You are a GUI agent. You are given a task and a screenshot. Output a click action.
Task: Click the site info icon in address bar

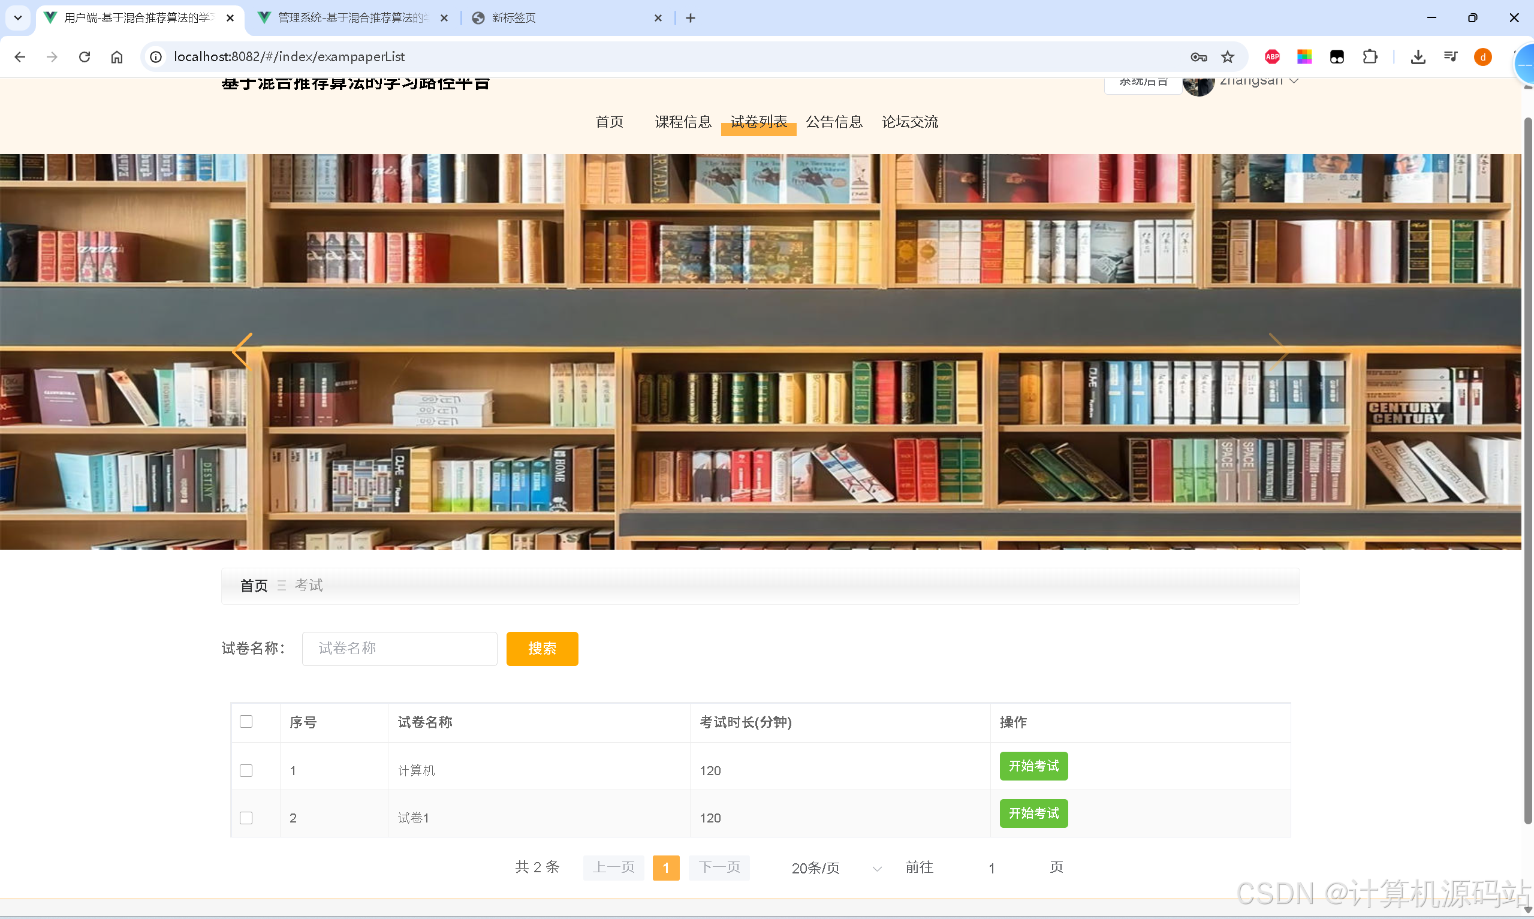(x=155, y=56)
